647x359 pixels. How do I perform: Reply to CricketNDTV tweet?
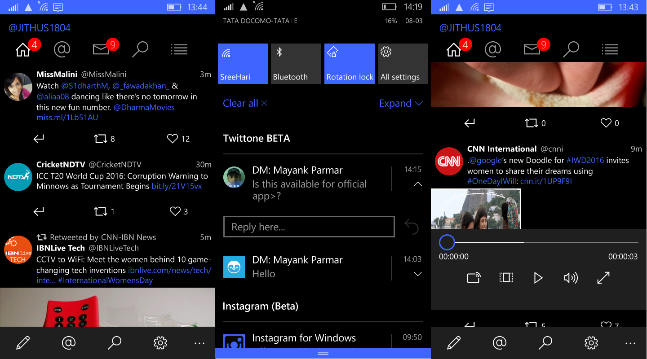(39, 211)
